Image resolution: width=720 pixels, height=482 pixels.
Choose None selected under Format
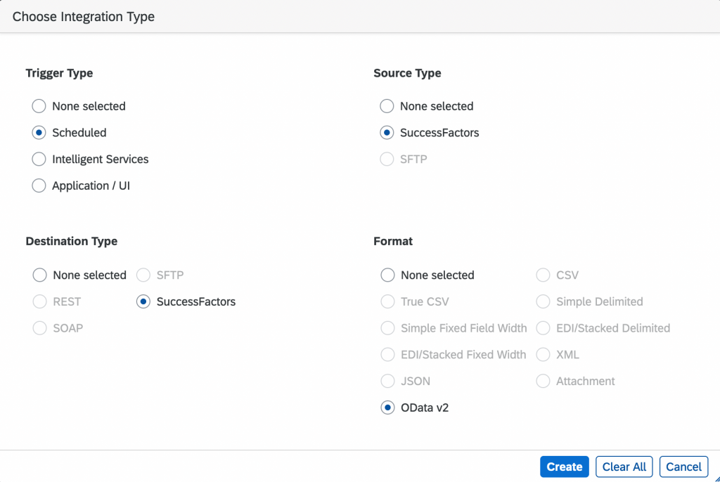387,275
